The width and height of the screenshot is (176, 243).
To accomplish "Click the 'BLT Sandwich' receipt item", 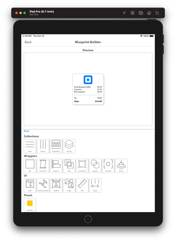I will [x=80, y=92].
